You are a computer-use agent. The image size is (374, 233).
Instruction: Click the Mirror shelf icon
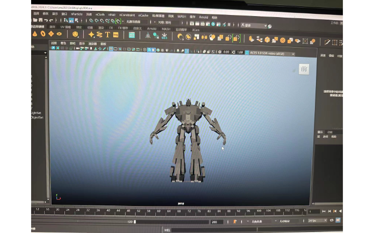click(x=204, y=37)
